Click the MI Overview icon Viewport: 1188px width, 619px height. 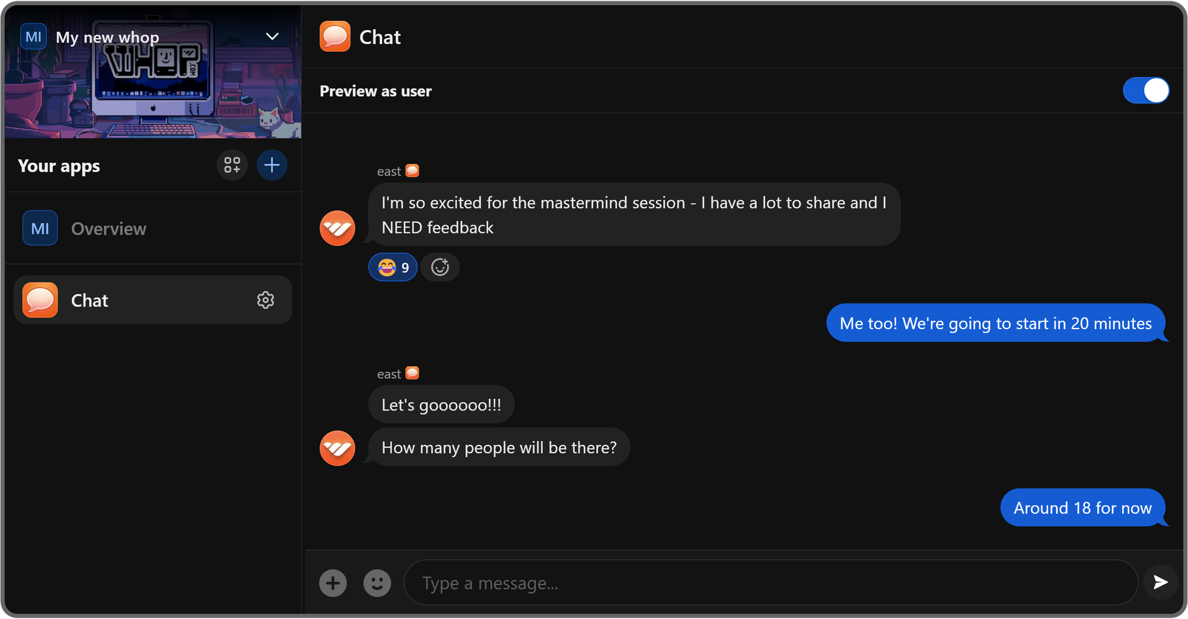(39, 228)
